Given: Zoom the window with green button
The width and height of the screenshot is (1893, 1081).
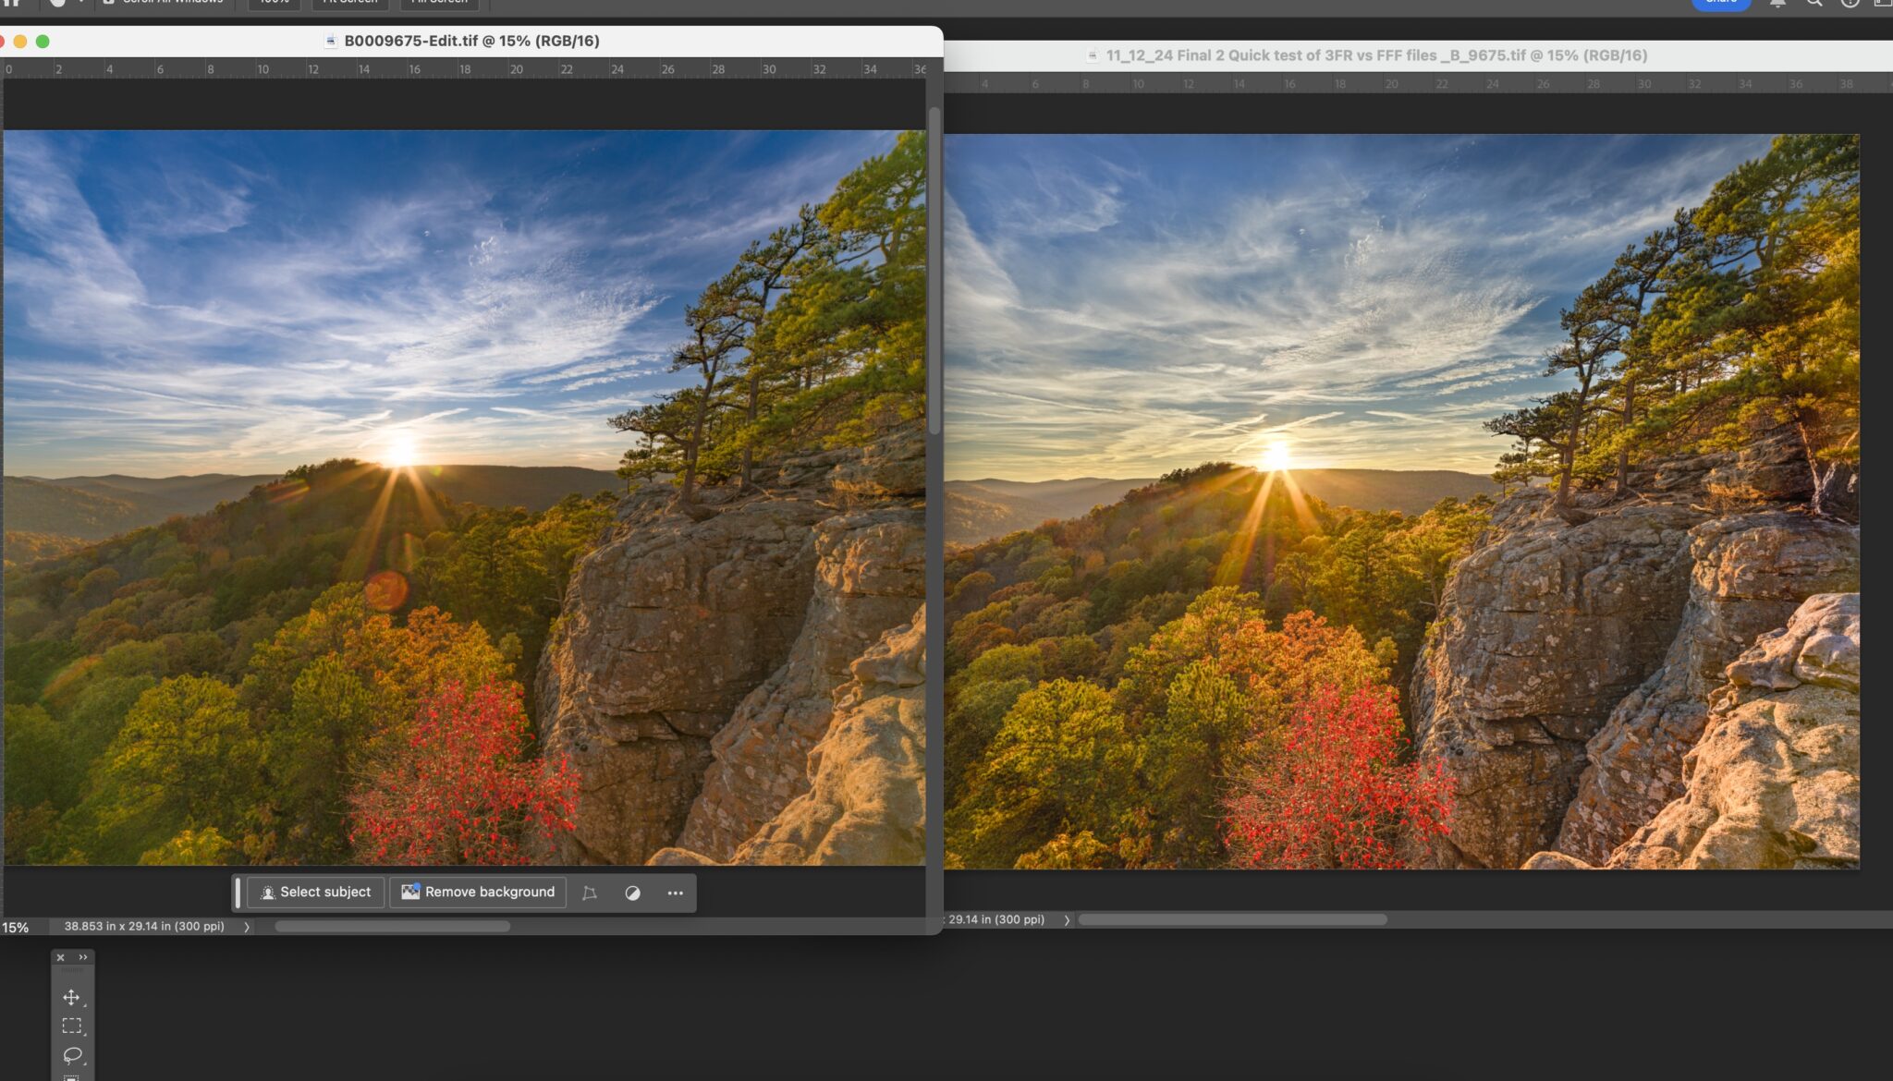Looking at the screenshot, I should (43, 41).
